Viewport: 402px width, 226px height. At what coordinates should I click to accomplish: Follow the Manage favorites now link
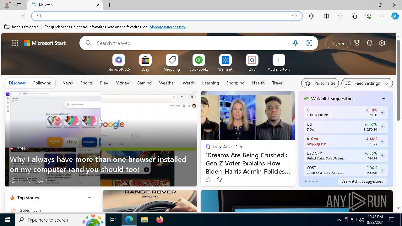[x=168, y=27]
